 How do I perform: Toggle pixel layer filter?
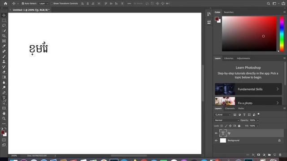point(235,114)
